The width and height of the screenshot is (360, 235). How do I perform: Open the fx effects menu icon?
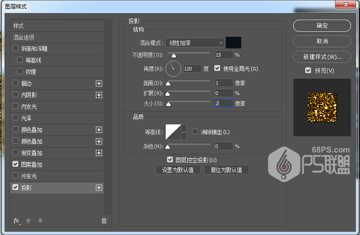pos(17,221)
